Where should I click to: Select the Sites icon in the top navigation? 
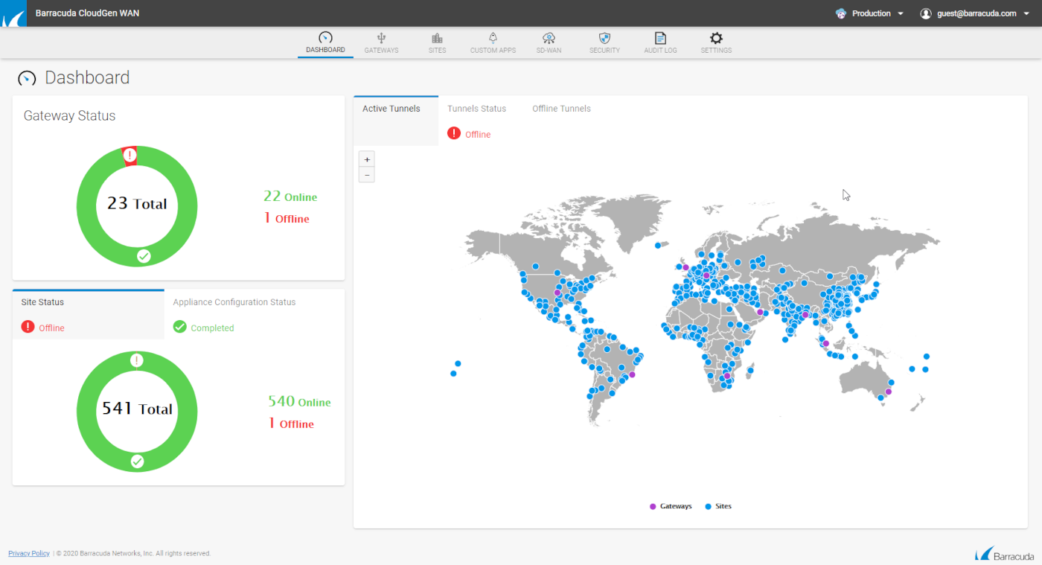pos(437,42)
